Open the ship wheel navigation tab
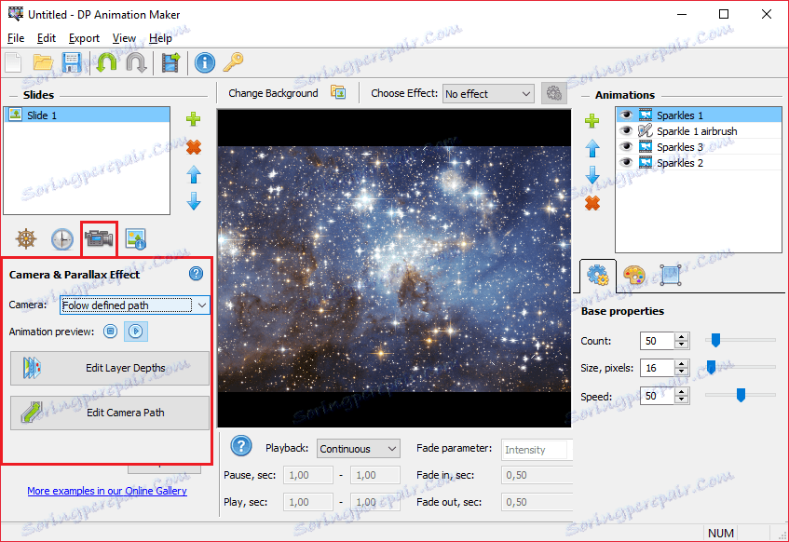Viewport: 789px width, 542px height. [x=26, y=238]
